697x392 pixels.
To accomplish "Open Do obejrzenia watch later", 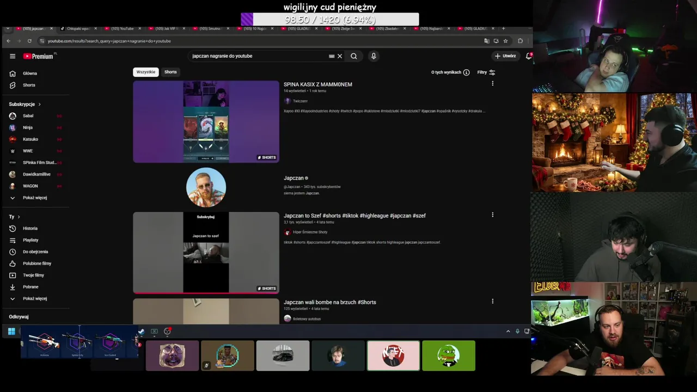I will click(x=36, y=252).
